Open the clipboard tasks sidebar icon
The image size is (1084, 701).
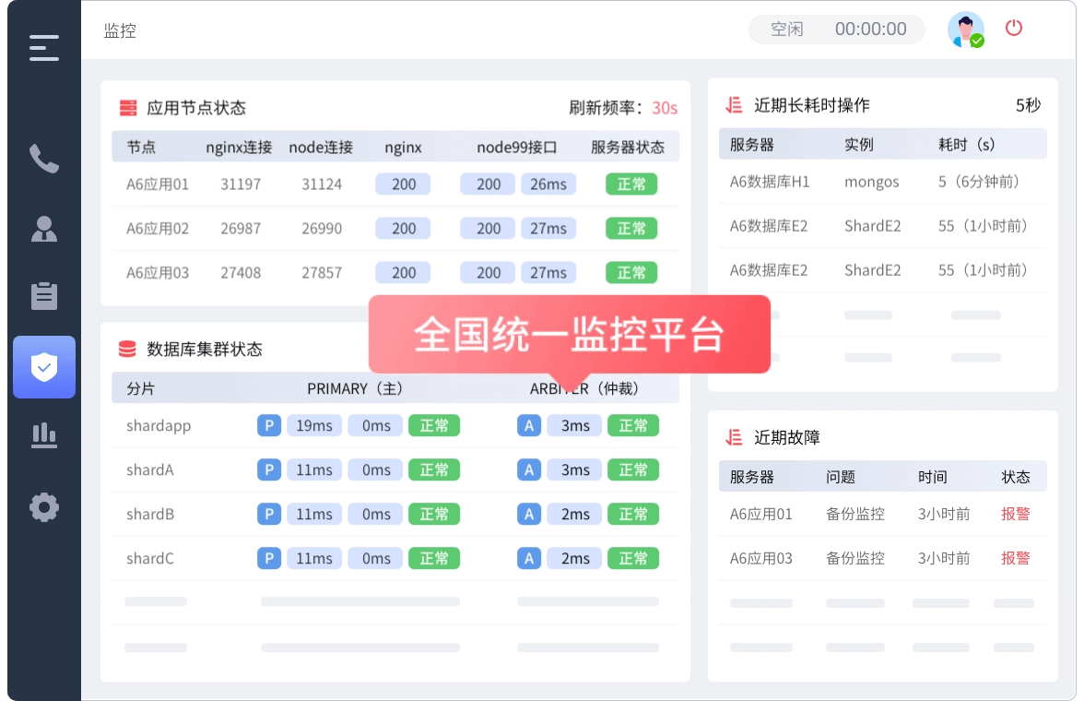click(x=43, y=296)
